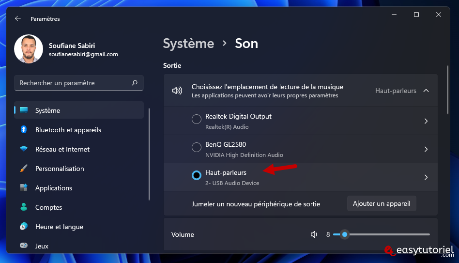This screenshot has width=459, height=263.
Task: Click the Applications icon in the sidebar
Action: [x=24, y=188]
